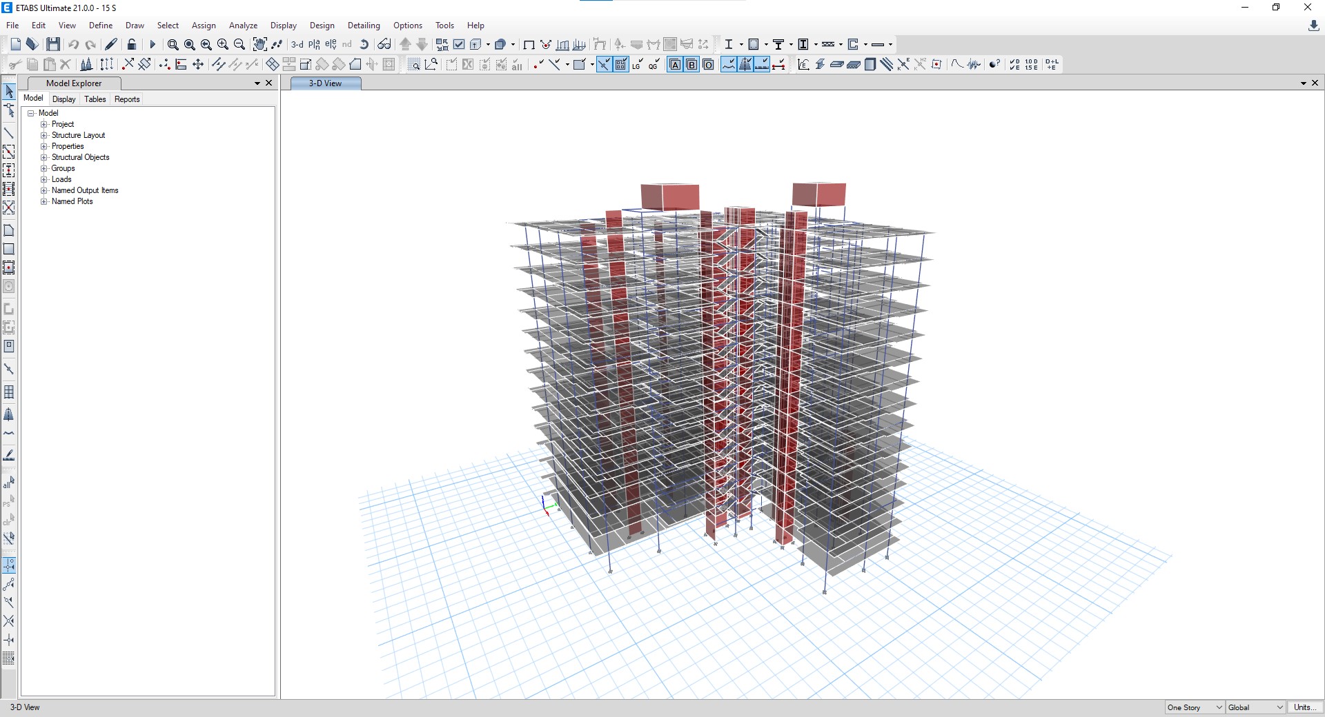Toggle the O snap option button

click(x=708, y=65)
